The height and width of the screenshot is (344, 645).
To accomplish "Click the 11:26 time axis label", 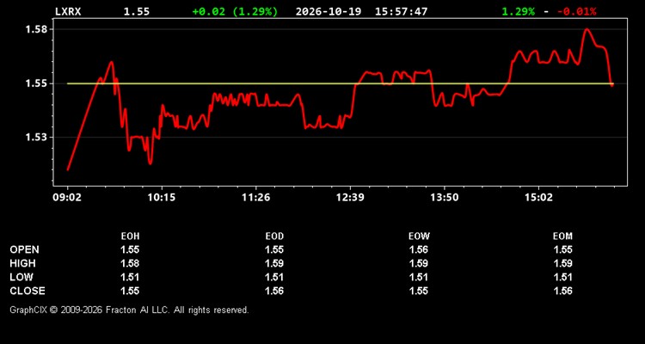I will [x=256, y=198].
